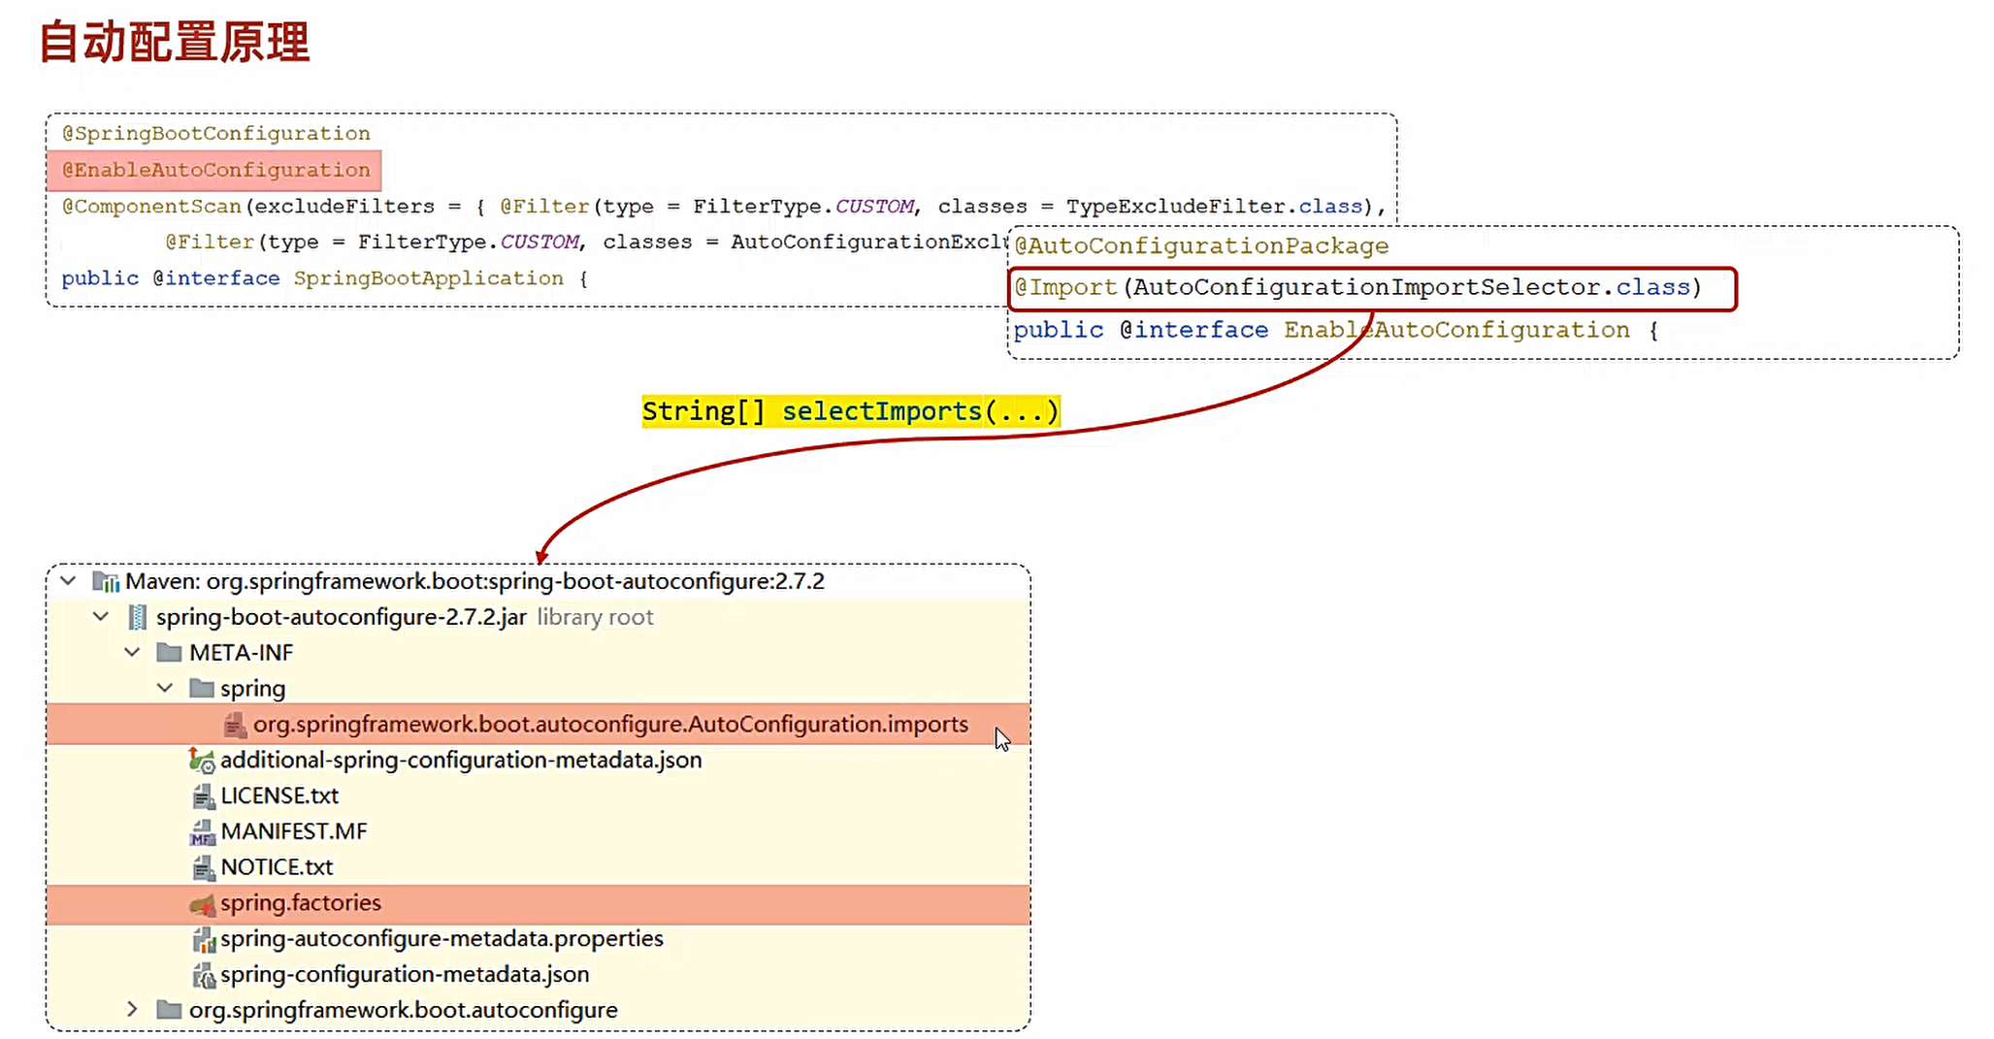The image size is (1994, 1039).
Task: Click the @AutoConfigurationPackage annotation
Action: 1201,245
